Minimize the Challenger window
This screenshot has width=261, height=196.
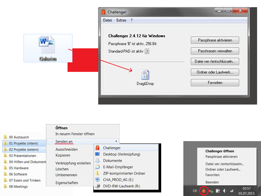(219, 11)
